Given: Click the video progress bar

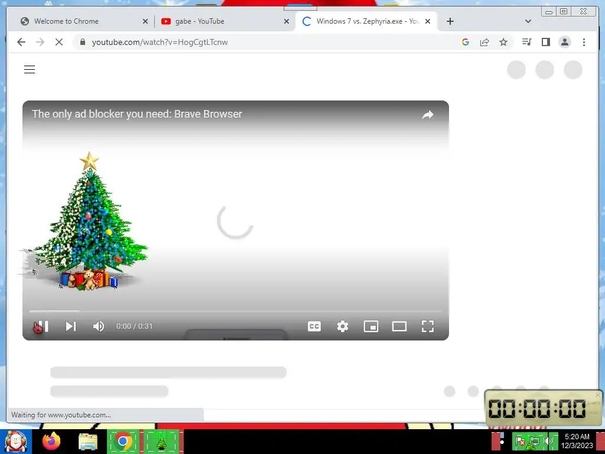Looking at the screenshot, I should click(x=235, y=311).
